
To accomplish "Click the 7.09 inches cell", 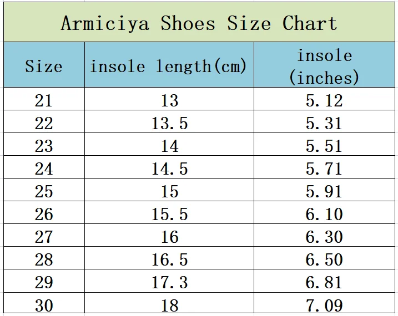I will 325,305.
